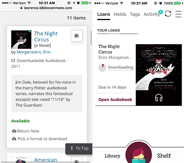Switch to the Holds tab
Screen dimensions: 184x163
(x=120, y=14)
